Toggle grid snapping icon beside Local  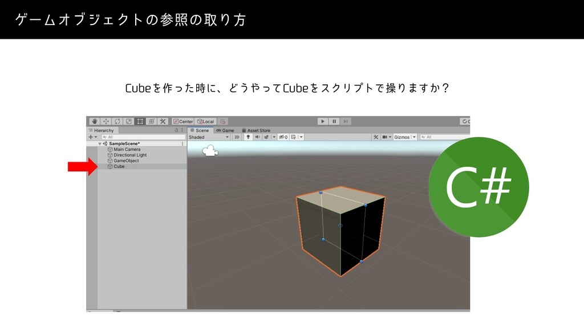223,121
